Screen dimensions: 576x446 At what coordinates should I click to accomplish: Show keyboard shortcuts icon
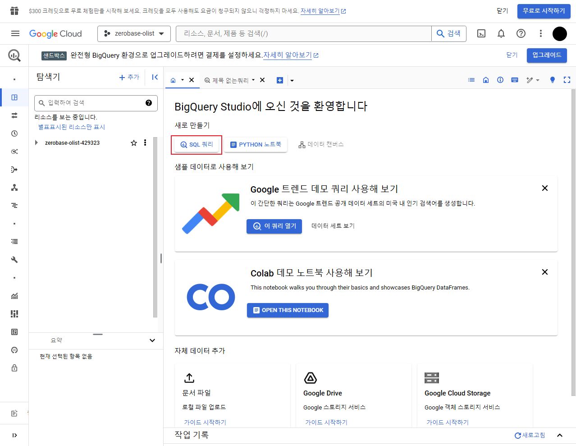click(x=515, y=80)
